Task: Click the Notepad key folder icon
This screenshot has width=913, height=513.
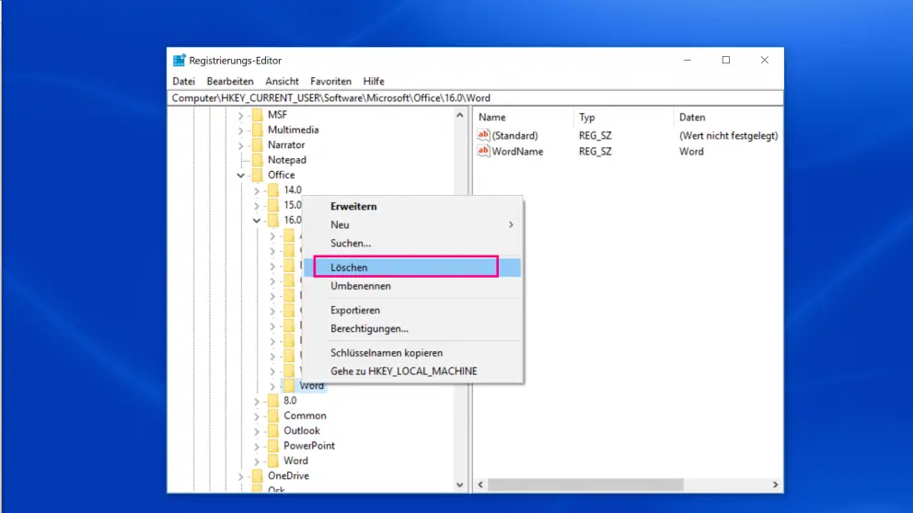Action: pyautogui.click(x=256, y=160)
